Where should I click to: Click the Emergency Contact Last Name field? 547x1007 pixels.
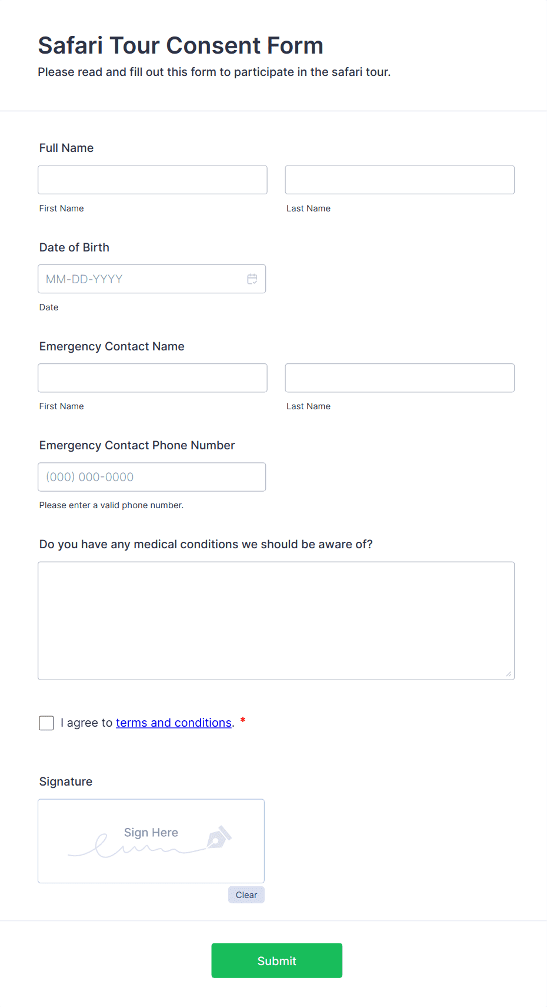coord(399,377)
